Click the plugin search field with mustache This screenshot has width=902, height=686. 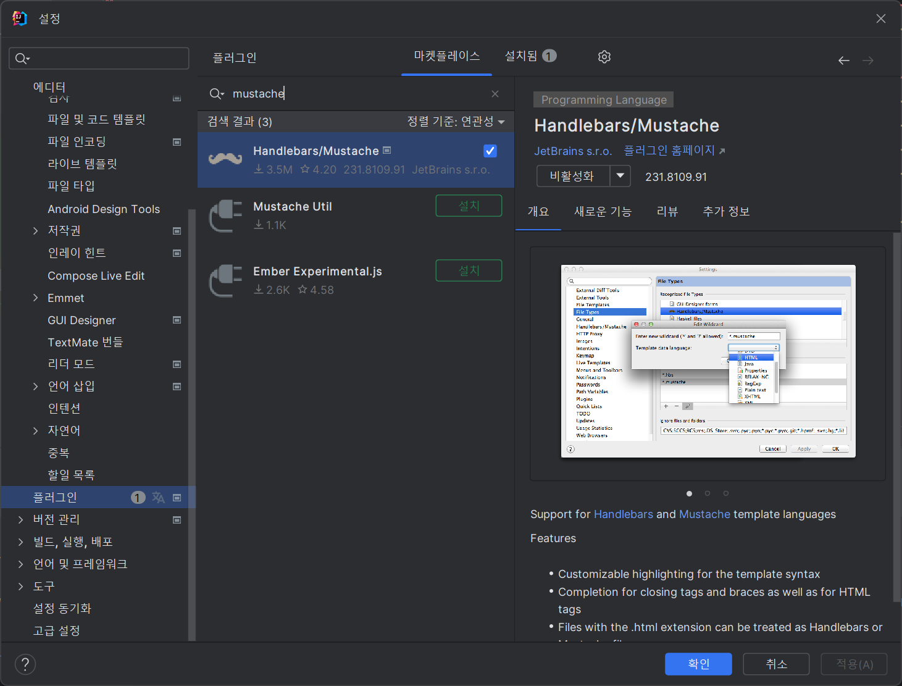[355, 94]
